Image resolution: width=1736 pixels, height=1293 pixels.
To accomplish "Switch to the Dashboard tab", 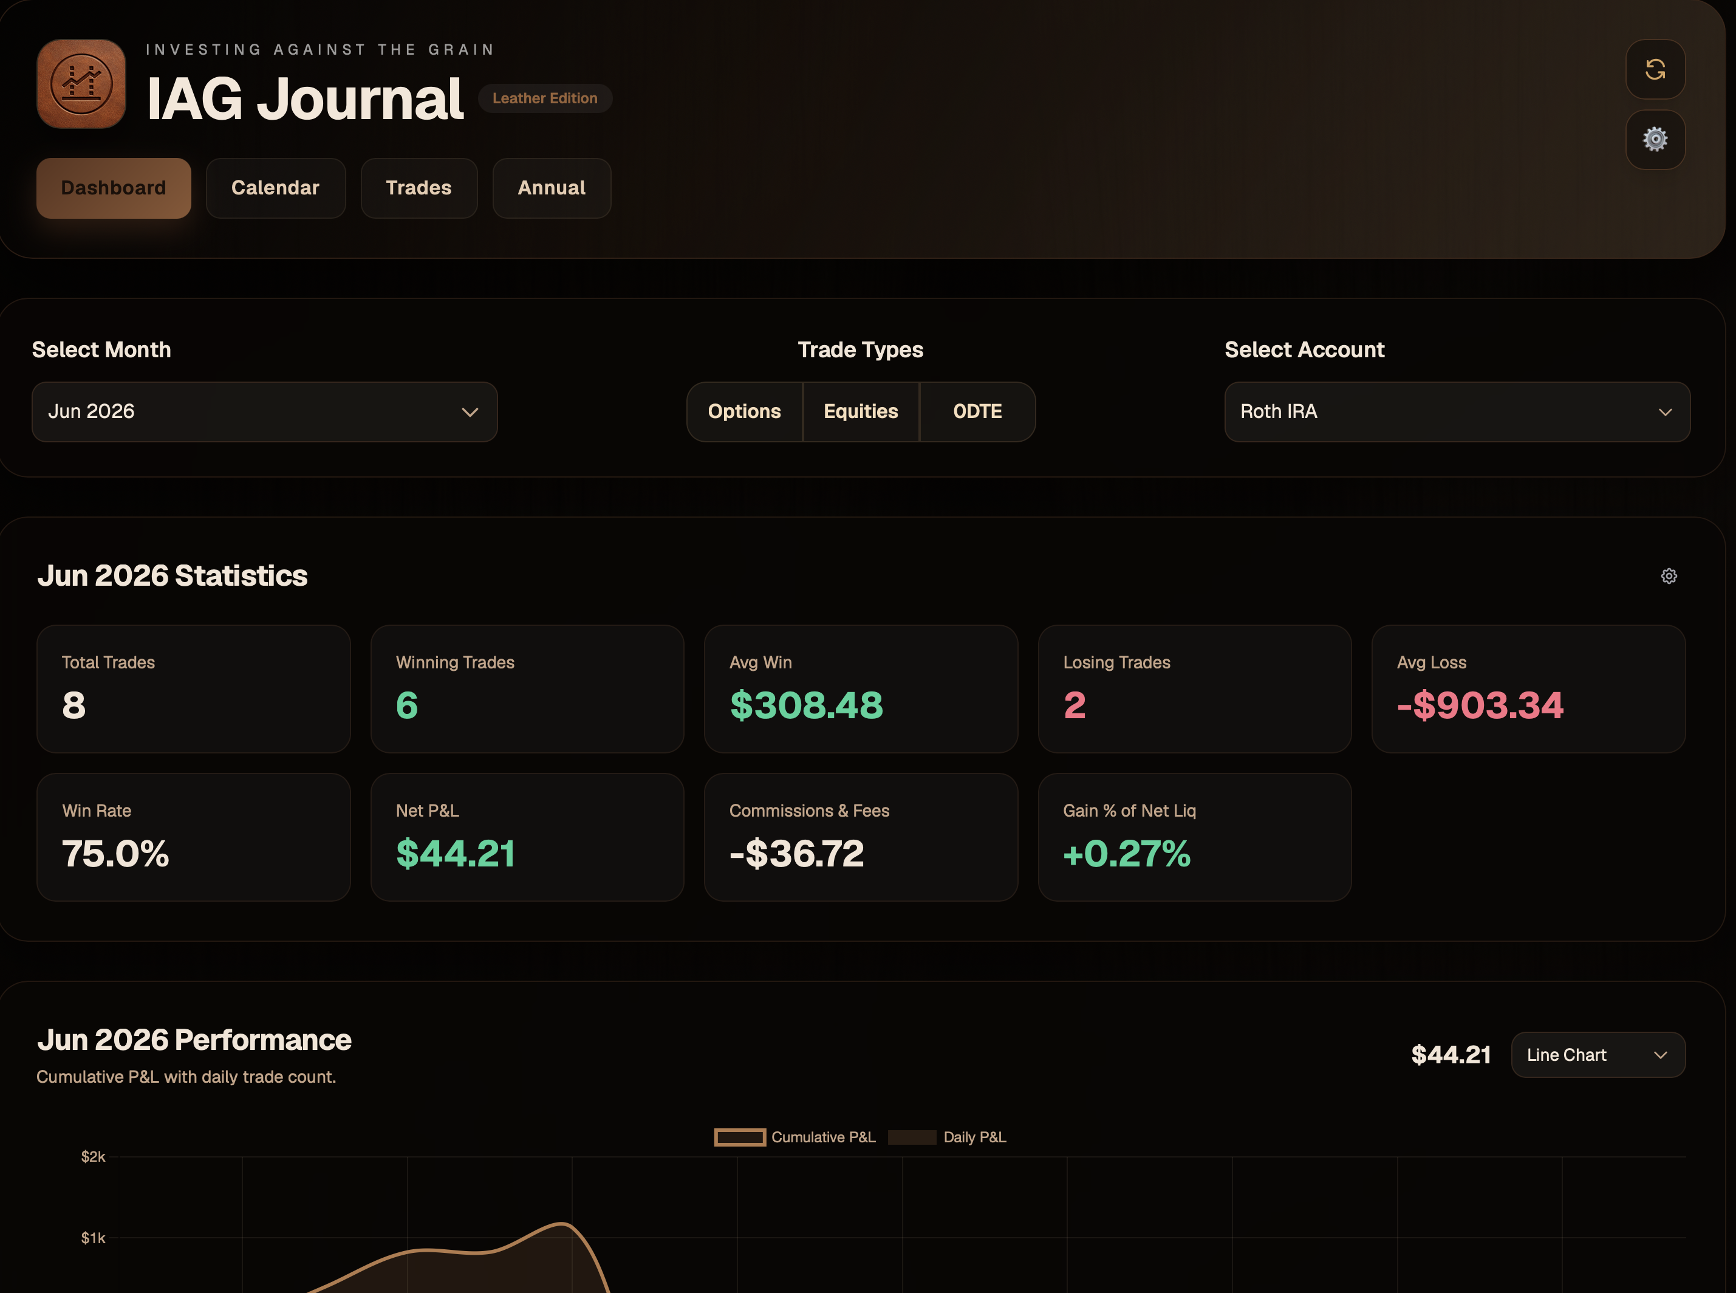I will [x=114, y=188].
